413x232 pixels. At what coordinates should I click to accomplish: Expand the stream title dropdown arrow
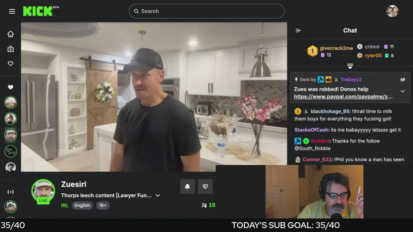[158, 196]
